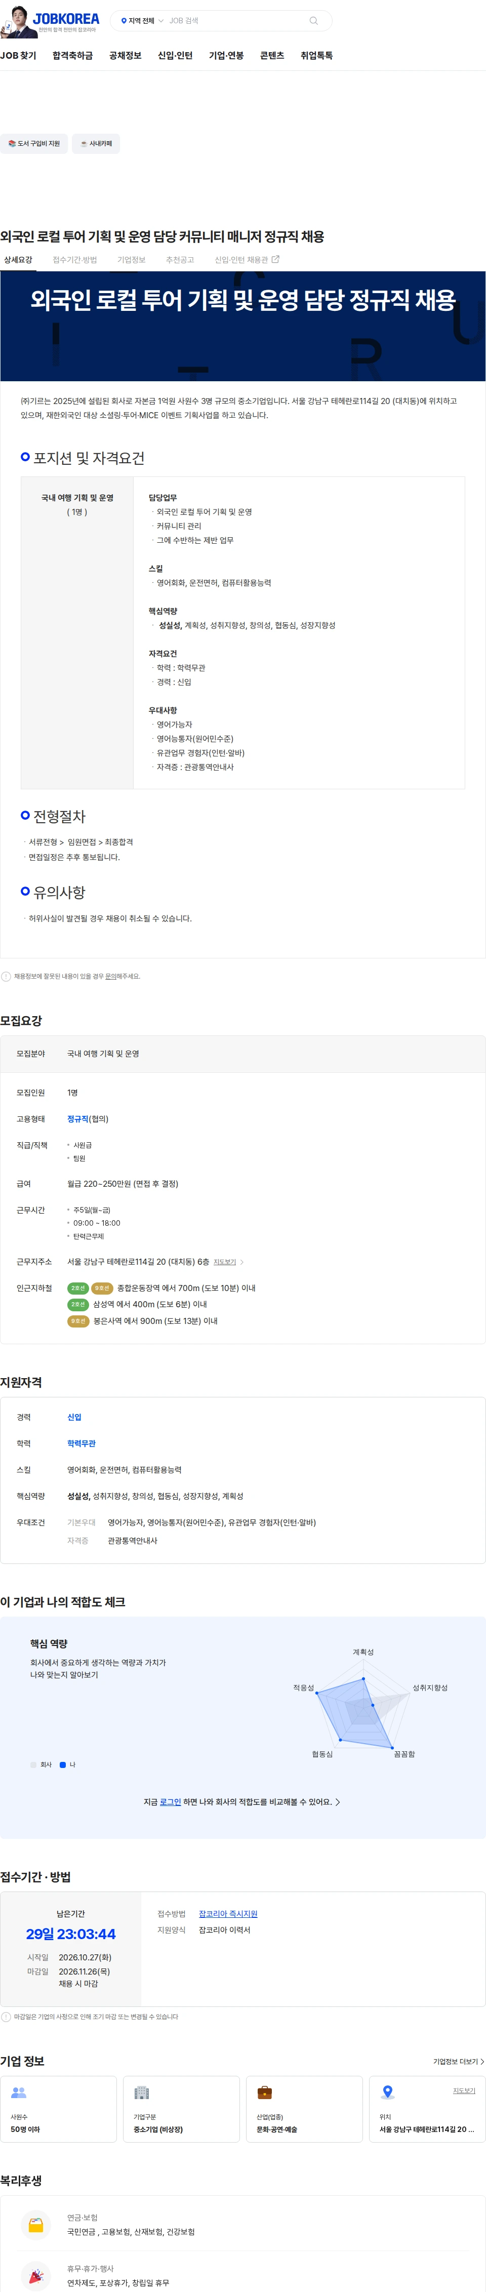This screenshot has height=2292, width=486.
Task: Open the JOB 찾기 menu
Action: pyautogui.click(x=18, y=55)
